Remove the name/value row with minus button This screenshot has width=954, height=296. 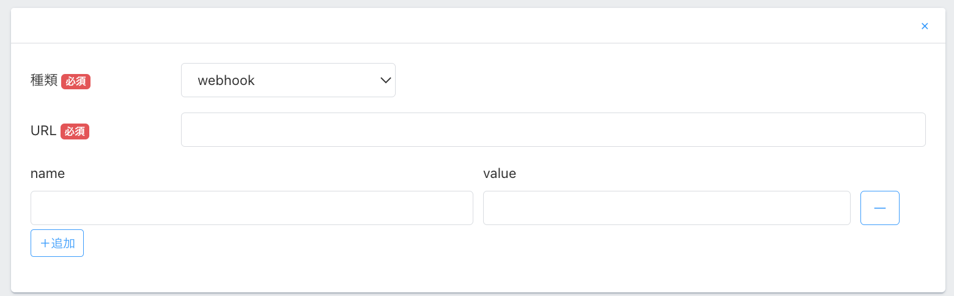pos(879,208)
